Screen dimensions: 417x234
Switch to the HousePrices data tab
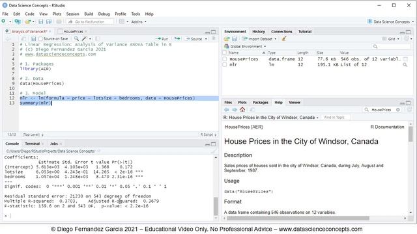[x=73, y=32]
